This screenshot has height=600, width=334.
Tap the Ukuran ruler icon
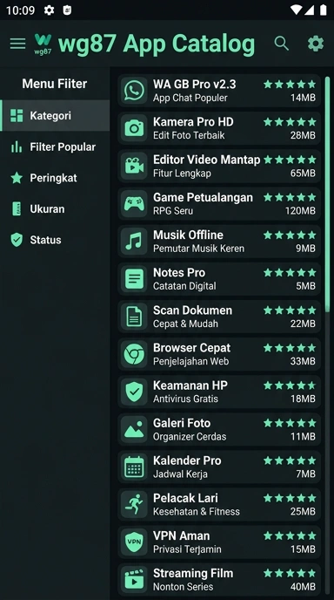[17, 209]
